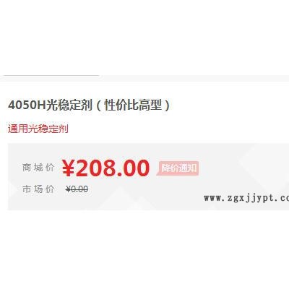Click the ".00" decimals of the mall price
This screenshot has width=289, height=289.
point(134,168)
